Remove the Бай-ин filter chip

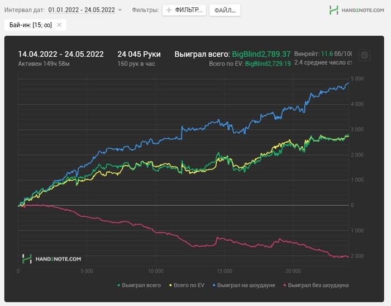[x=59, y=25]
